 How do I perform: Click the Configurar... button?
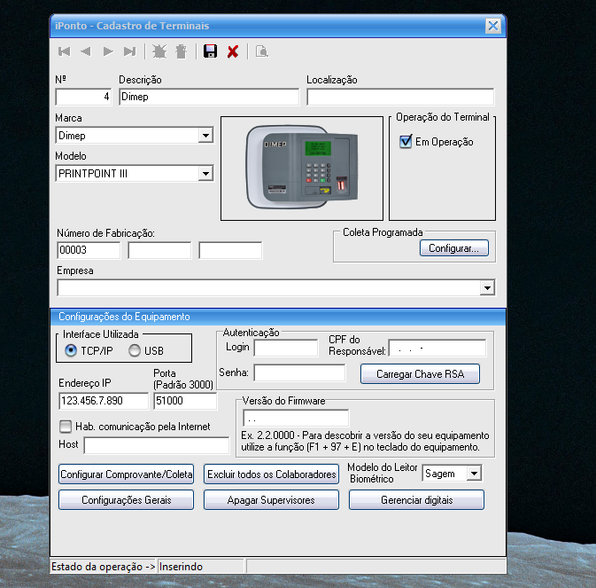coord(453,248)
